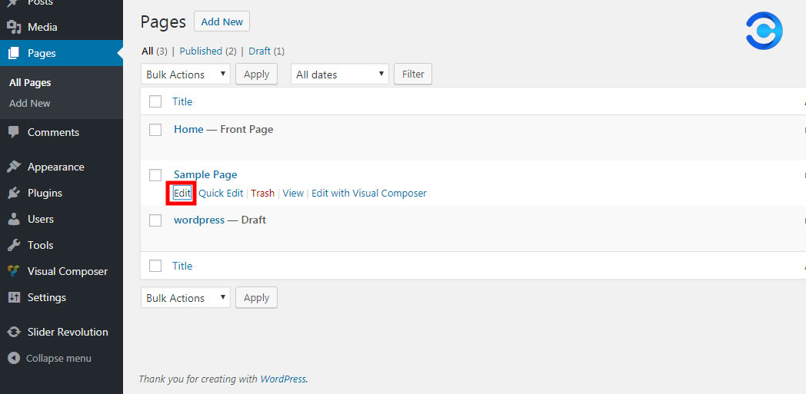Check the Home — Front Page checkbox
Screen dimensions: 806x394
[155, 130]
